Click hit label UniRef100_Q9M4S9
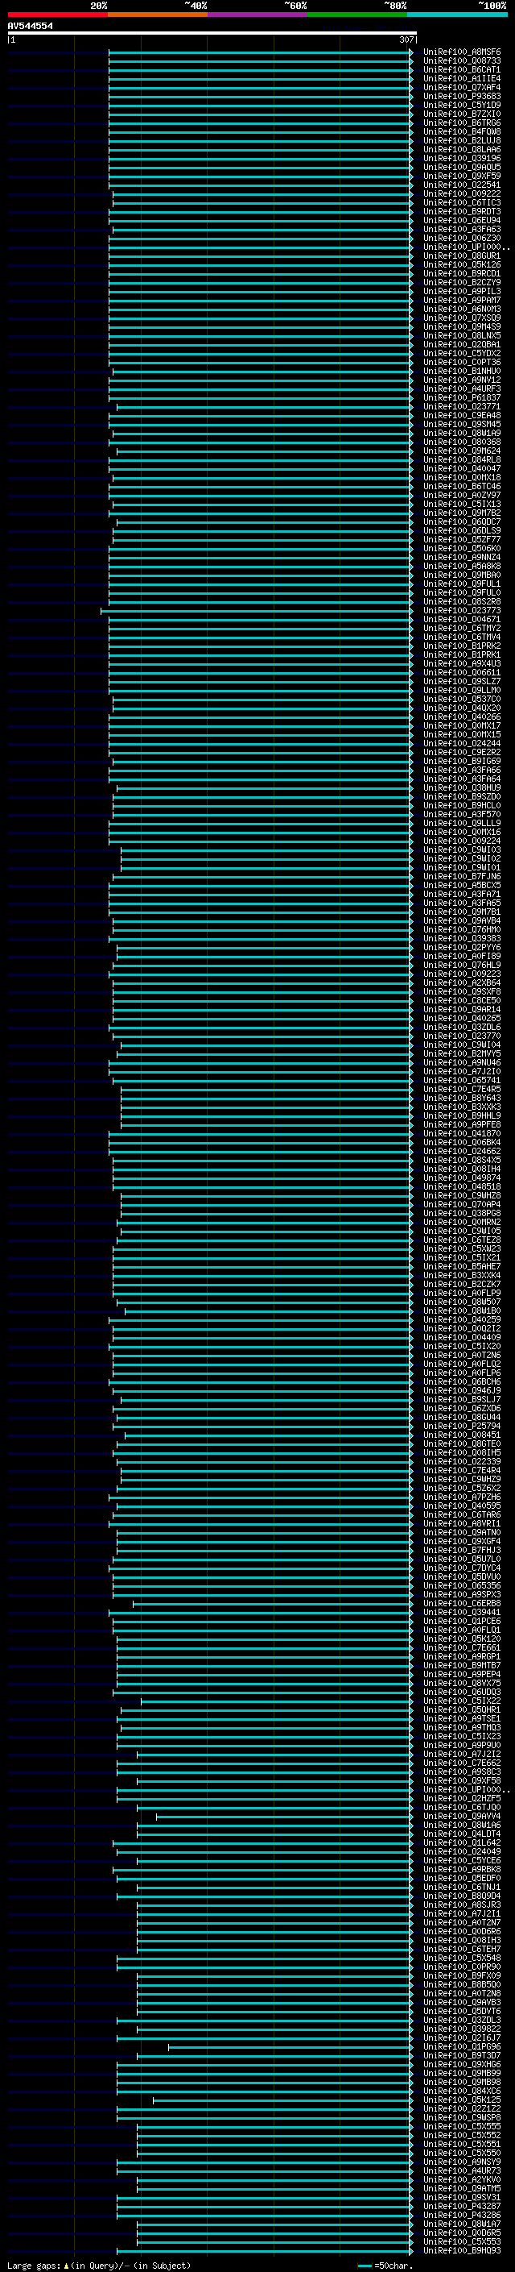Screen dimensions: 515x2272 coord(462,327)
